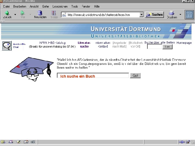The height and width of the screenshot is (146, 195).
Task: Open the Fenster menu
Action: coord(86,6)
